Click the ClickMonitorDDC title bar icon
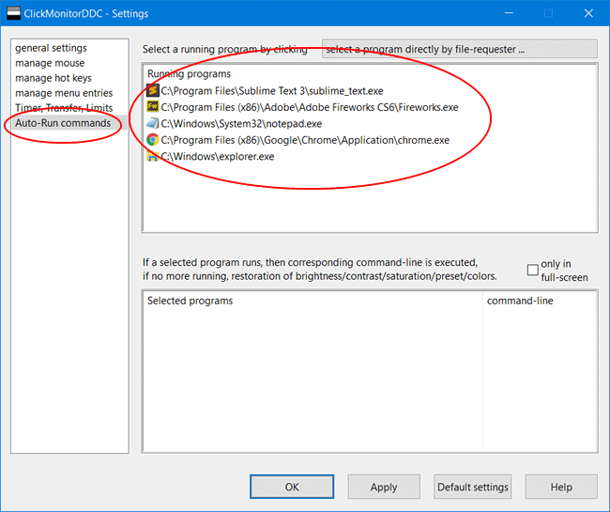Screen dimensions: 610x512 [13, 14]
